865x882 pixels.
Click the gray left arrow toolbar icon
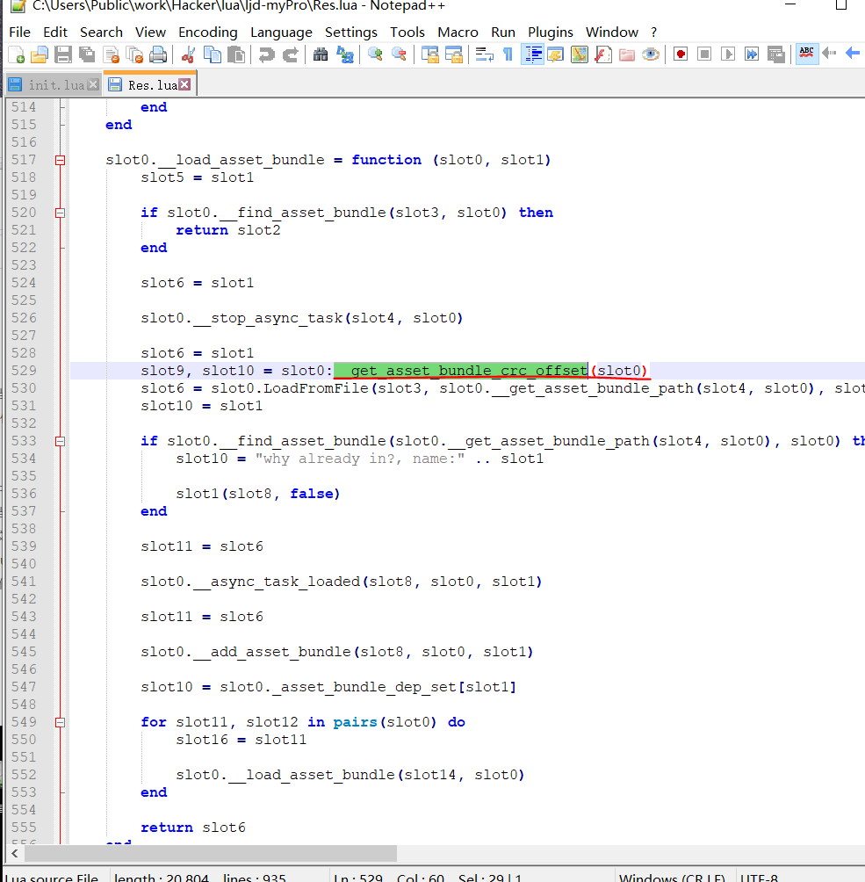point(829,54)
